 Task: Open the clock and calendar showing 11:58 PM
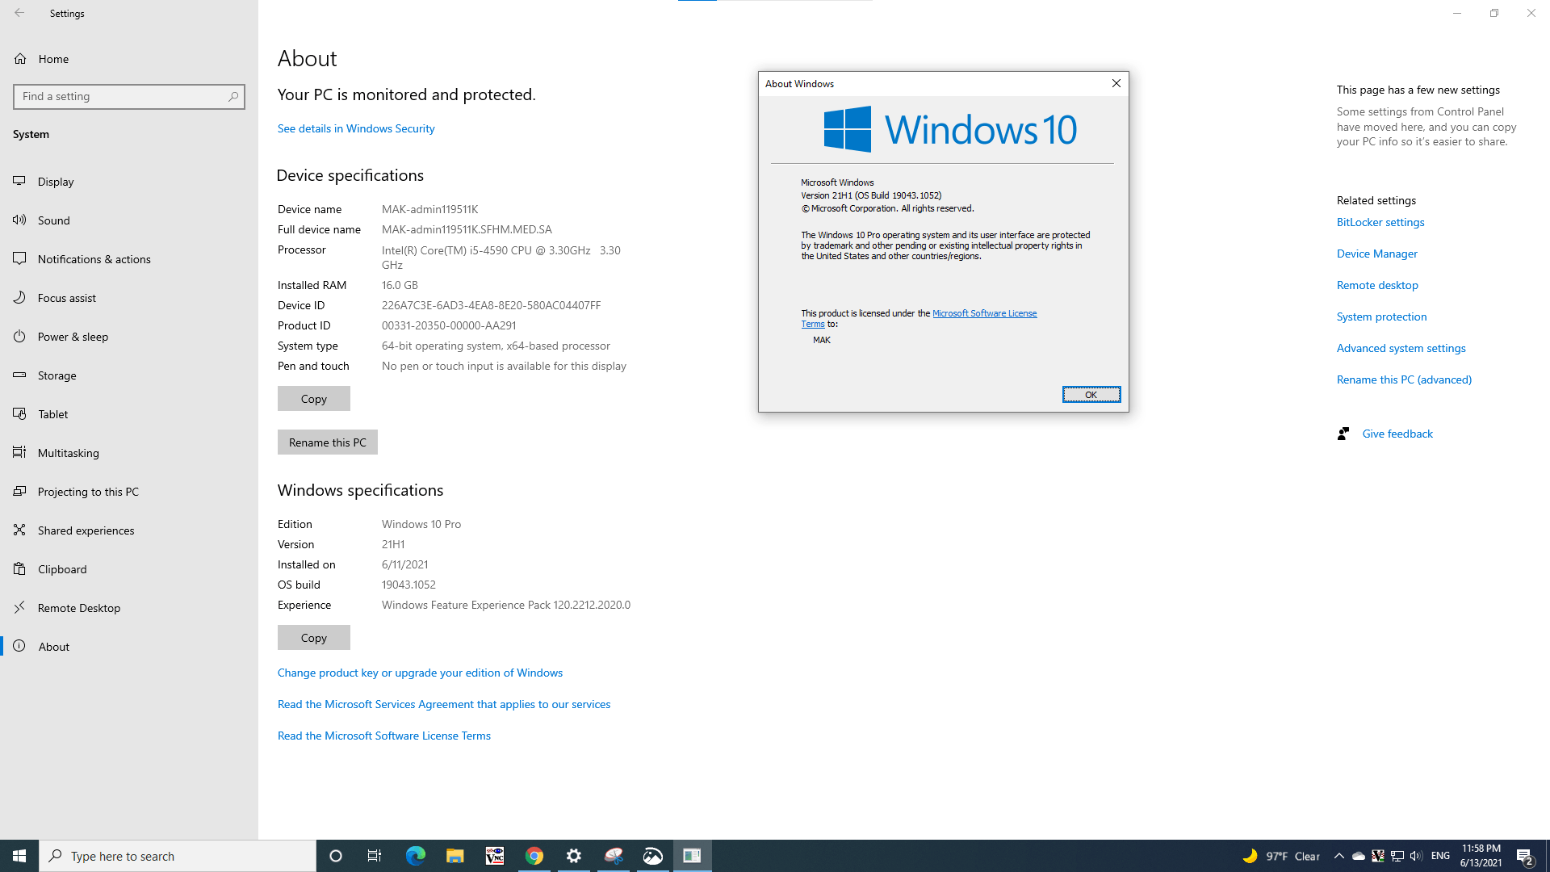1481,856
